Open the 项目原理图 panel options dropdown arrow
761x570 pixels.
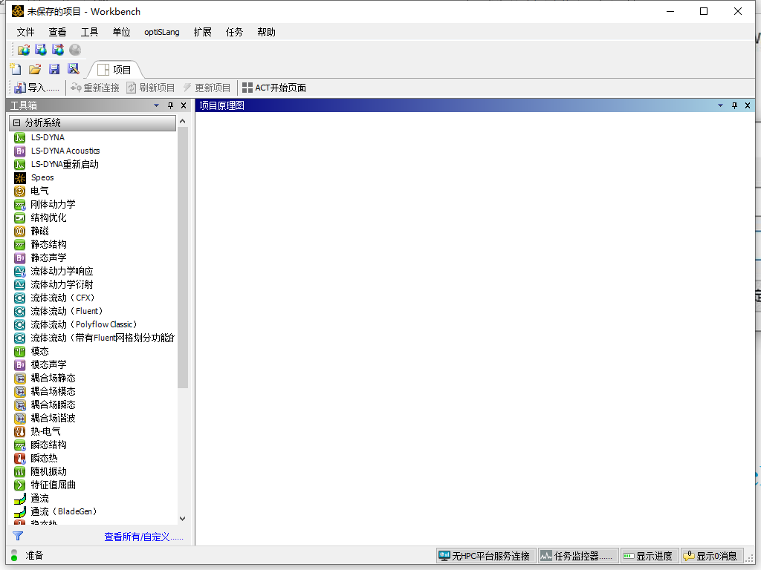click(719, 105)
